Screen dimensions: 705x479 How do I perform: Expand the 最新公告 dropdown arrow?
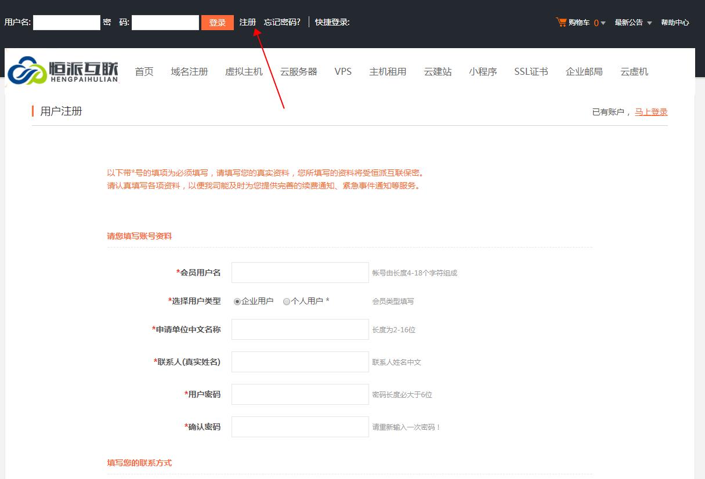pyautogui.click(x=650, y=23)
